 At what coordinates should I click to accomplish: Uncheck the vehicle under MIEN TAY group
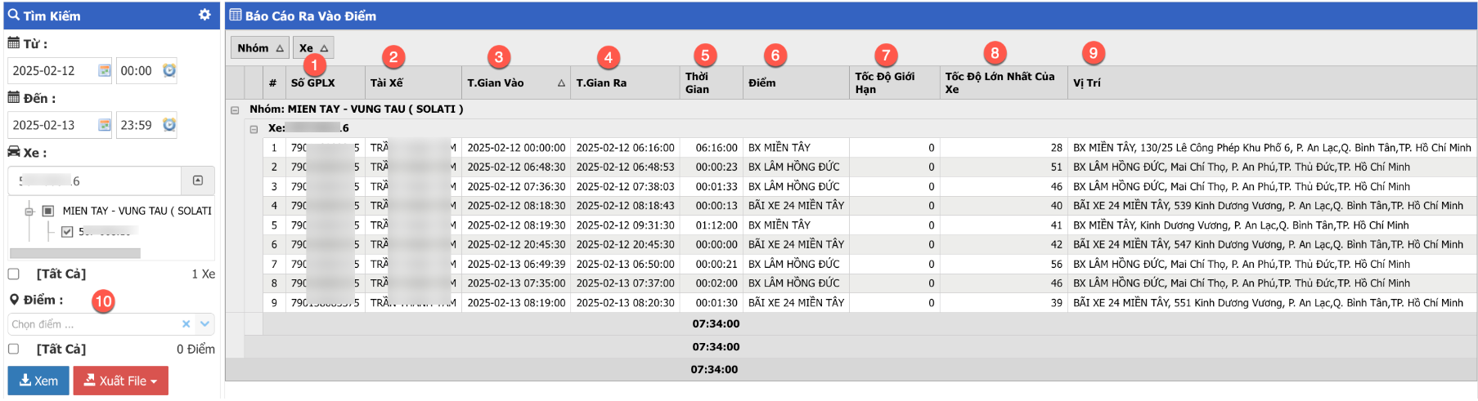coord(67,231)
